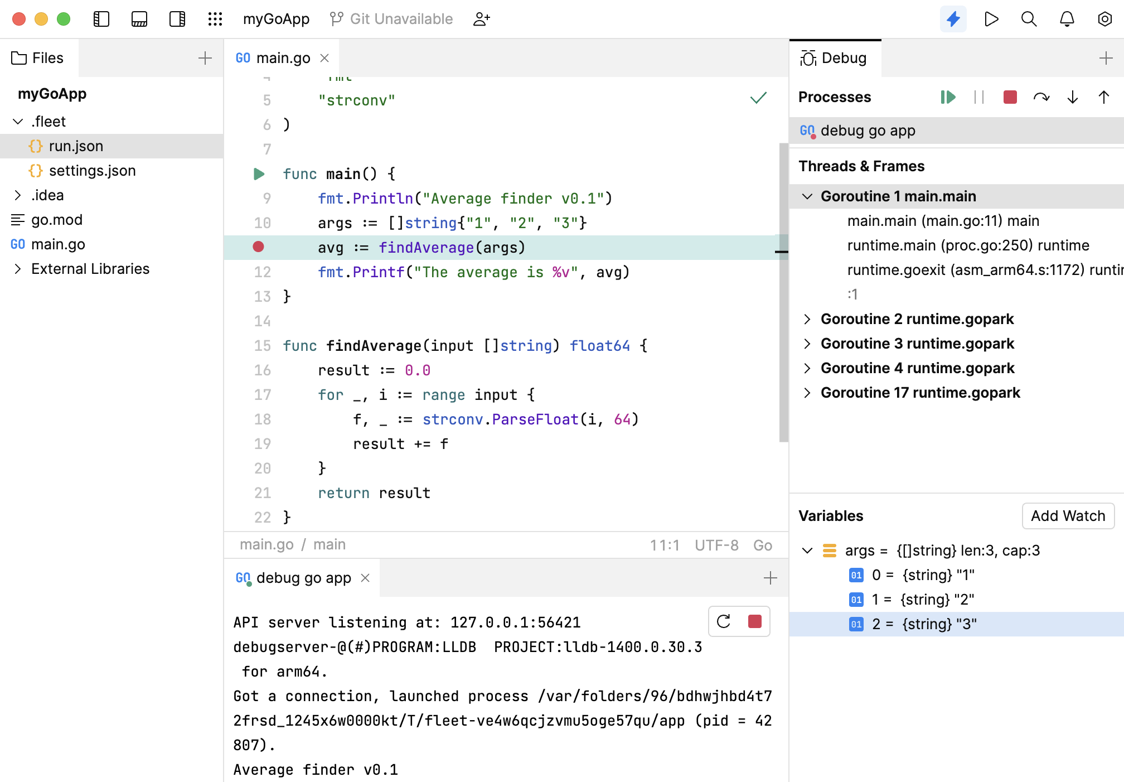
Task: Rerun the process in the console panel
Action: (x=724, y=621)
